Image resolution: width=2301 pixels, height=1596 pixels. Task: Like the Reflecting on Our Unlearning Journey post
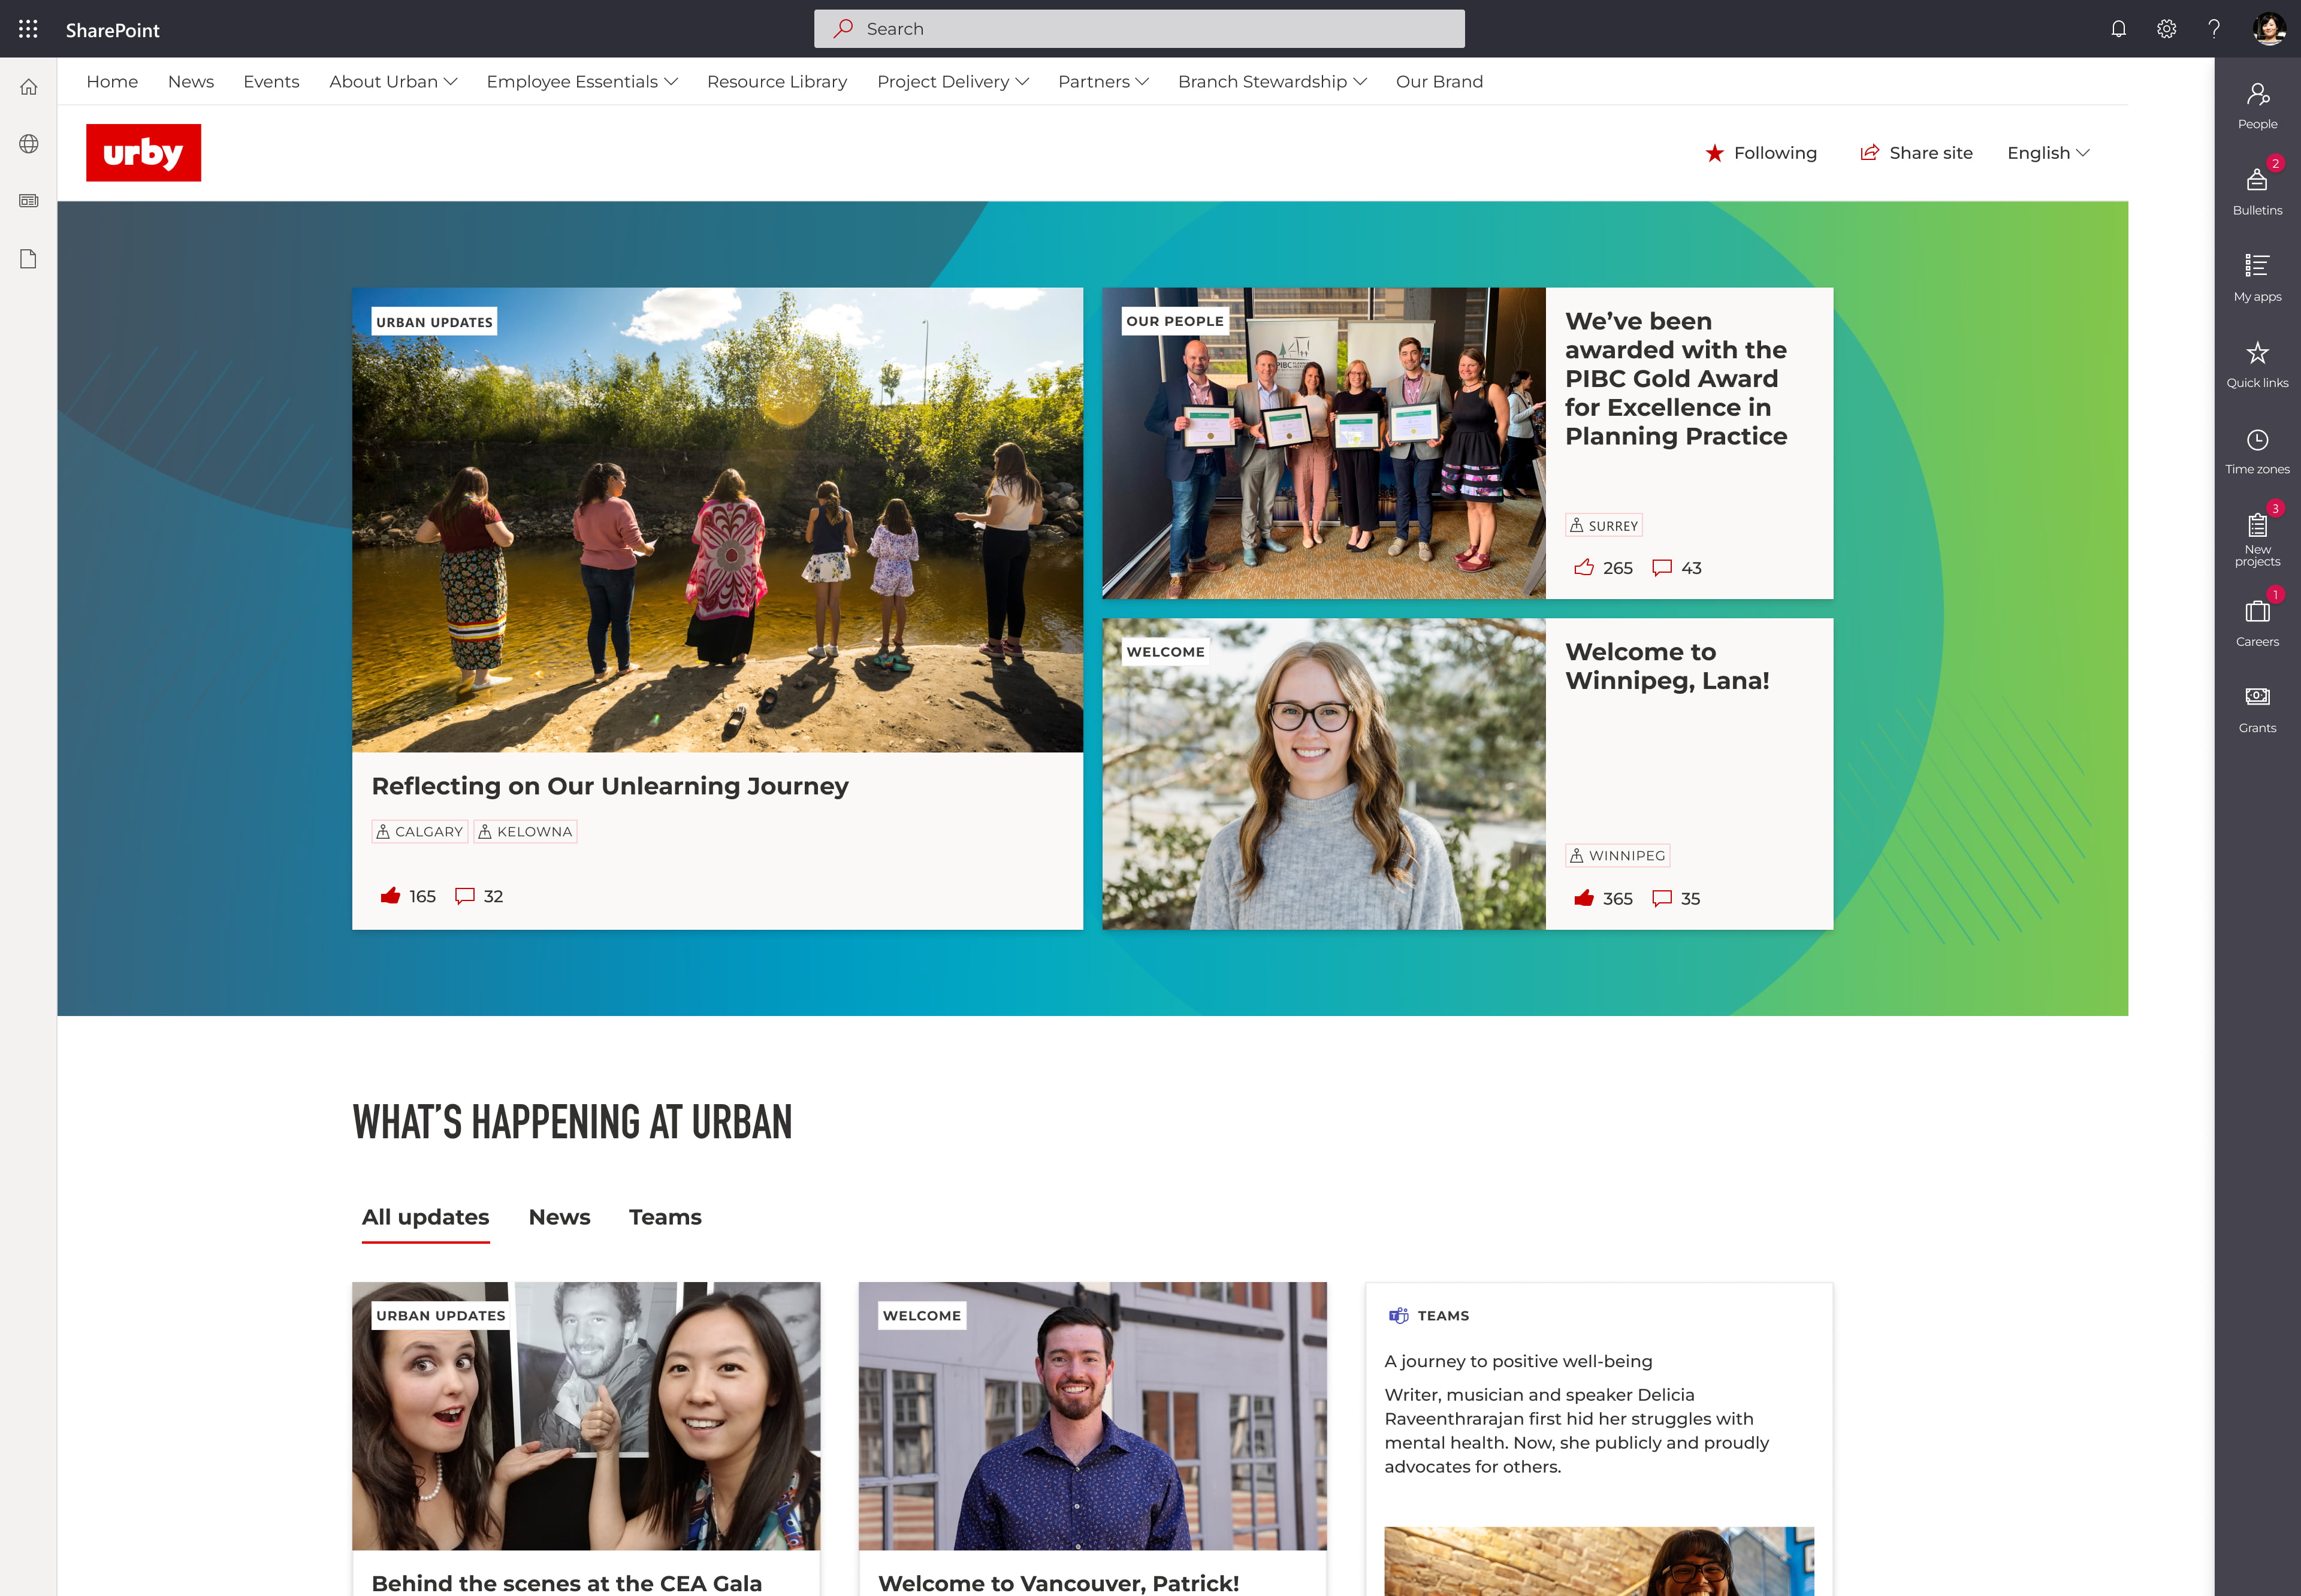click(392, 896)
